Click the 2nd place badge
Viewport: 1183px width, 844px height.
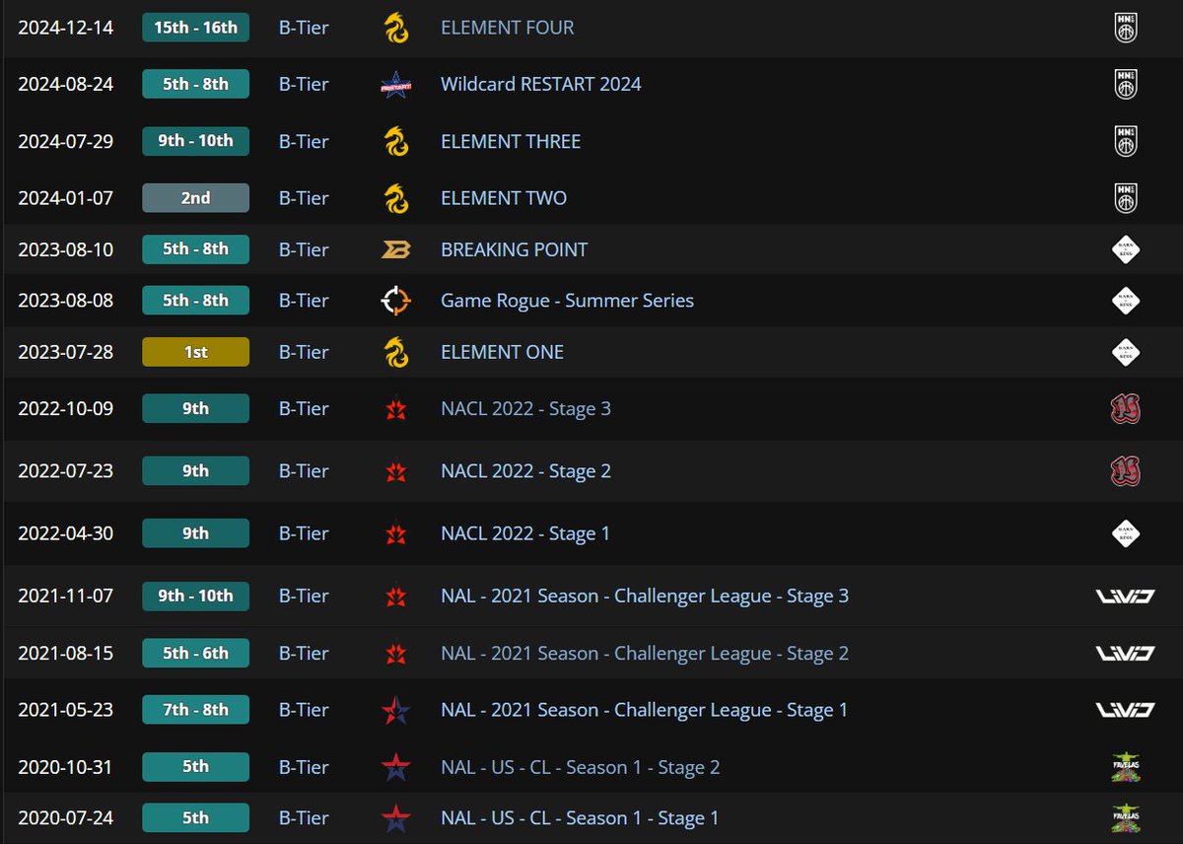(x=195, y=198)
